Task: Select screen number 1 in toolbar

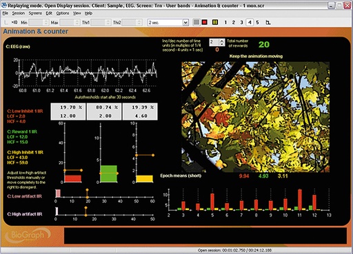Action: tap(225, 22)
